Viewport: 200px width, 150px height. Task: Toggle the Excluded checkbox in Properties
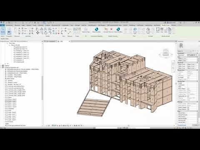tap(188, 77)
